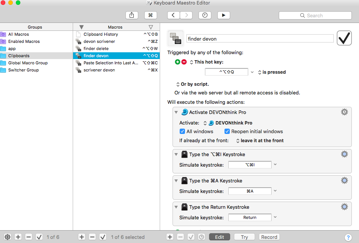
Task: Open the 'Or by script' popup
Action: point(192,84)
